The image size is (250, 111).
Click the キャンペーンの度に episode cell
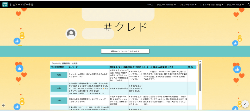pyautogui.click(x=89, y=75)
